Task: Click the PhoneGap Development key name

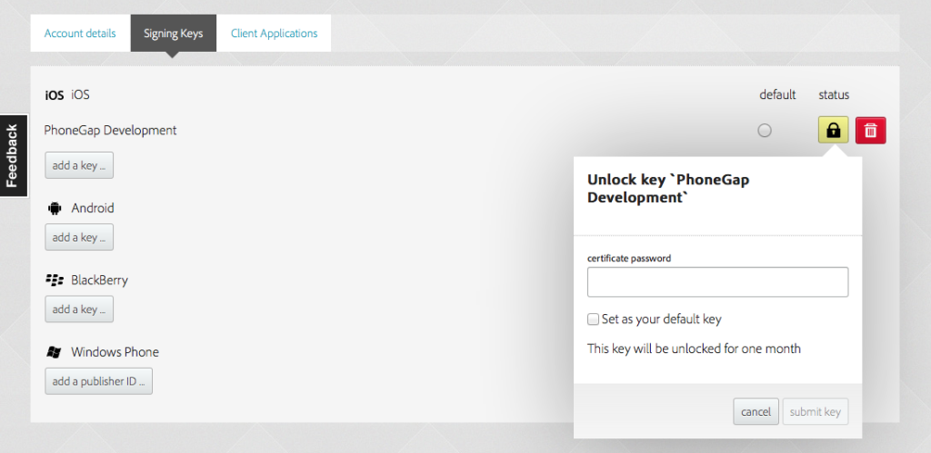Action: (x=110, y=131)
